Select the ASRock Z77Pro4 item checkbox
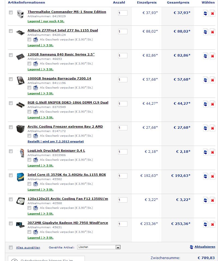This screenshot has height=261, width=218. [x=11, y=31]
